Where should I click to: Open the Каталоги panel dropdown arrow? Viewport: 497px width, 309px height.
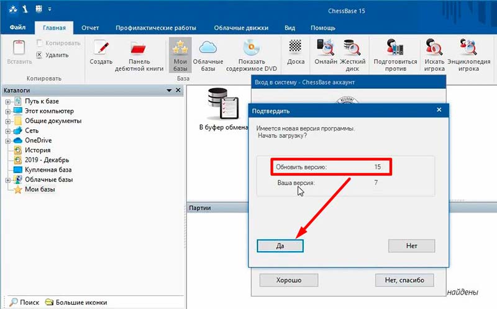tap(169, 91)
